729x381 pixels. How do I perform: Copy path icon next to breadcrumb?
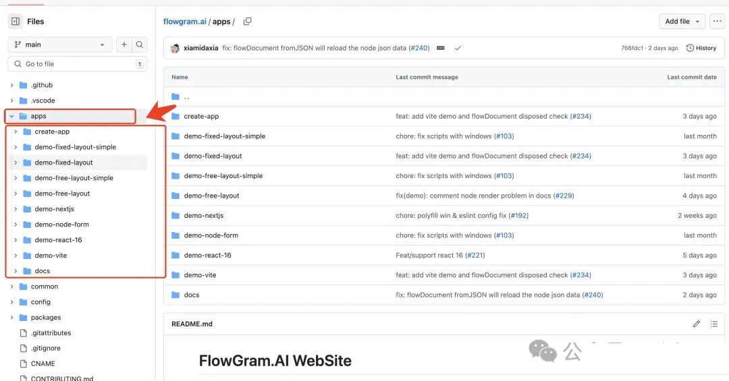click(x=247, y=22)
